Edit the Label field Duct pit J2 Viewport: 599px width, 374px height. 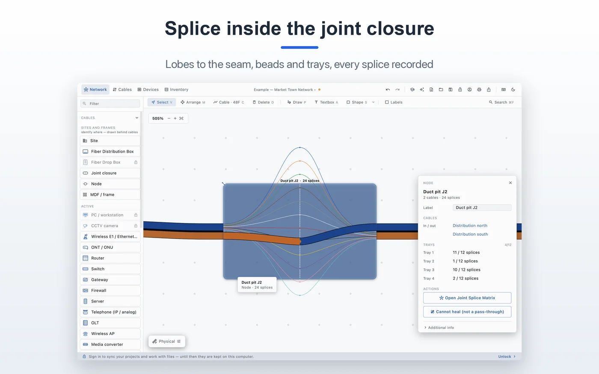[x=482, y=208]
